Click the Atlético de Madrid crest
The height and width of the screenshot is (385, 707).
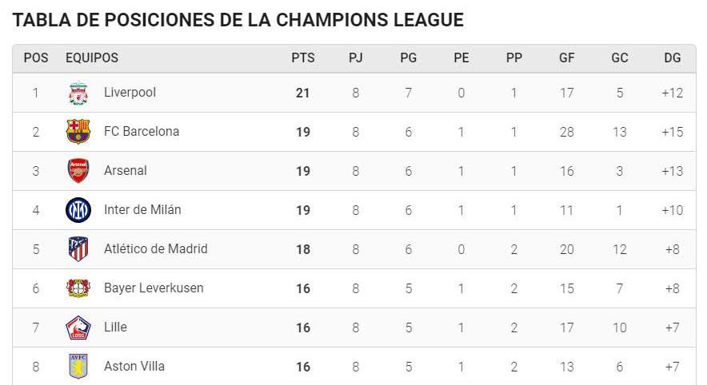[78, 249]
